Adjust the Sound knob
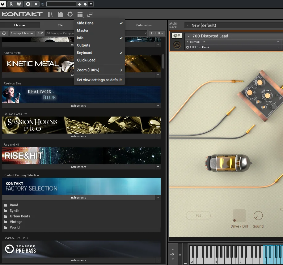 258,216
